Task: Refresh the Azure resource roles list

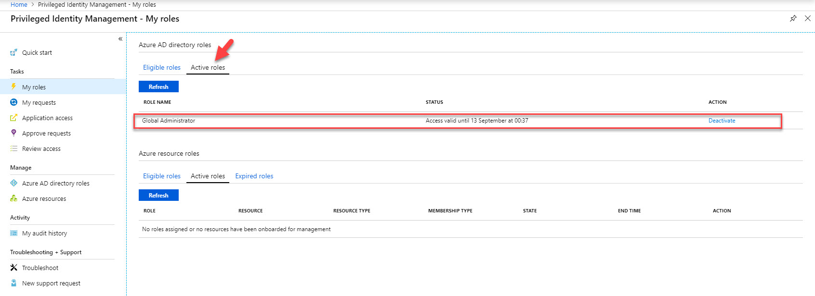Action: coord(158,195)
